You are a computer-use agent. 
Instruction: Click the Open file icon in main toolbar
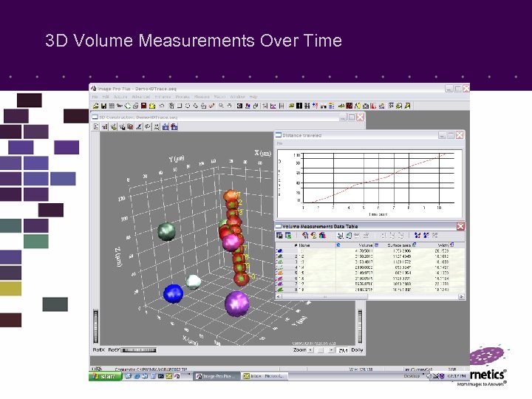pos(95,106)
